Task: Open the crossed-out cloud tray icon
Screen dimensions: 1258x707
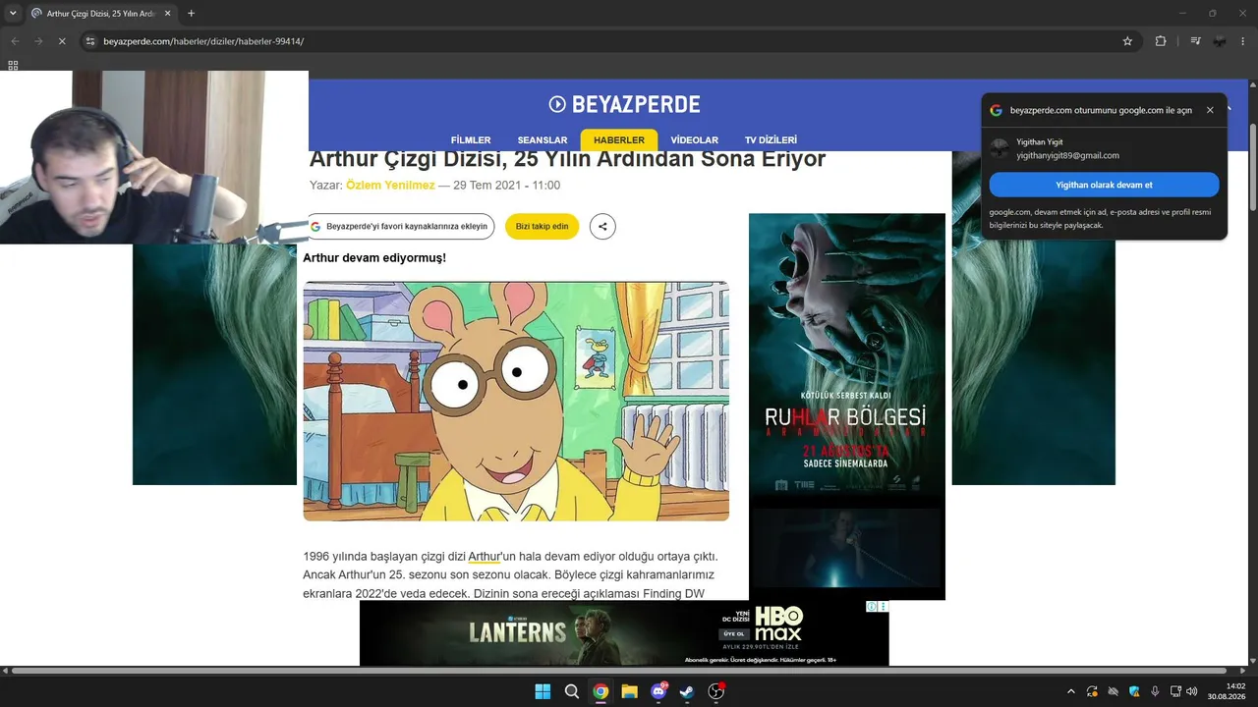Action: click(x=1114, y=691)
